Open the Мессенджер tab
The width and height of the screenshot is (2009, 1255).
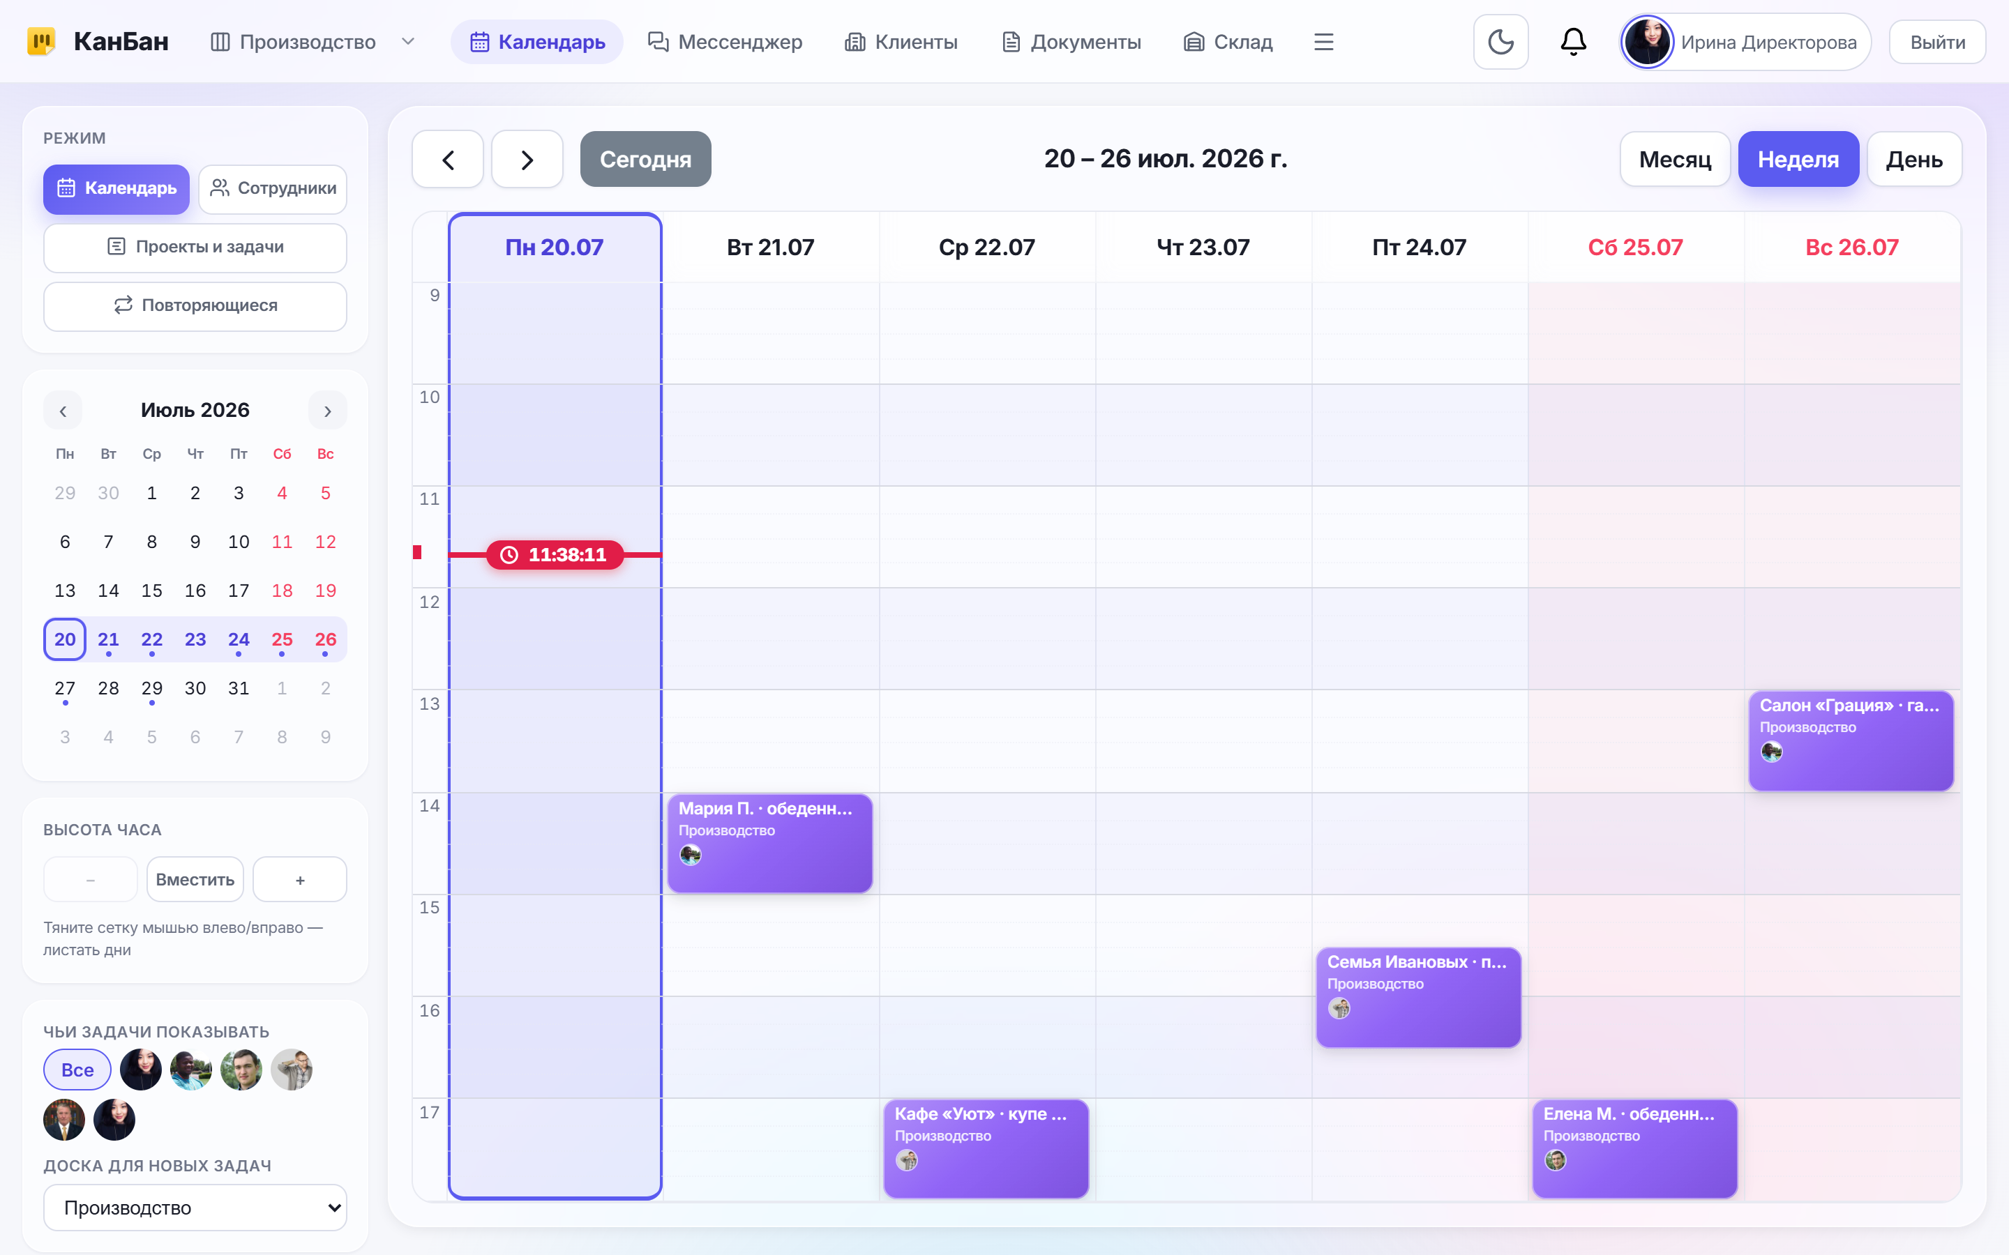click(x=725, y=42)
